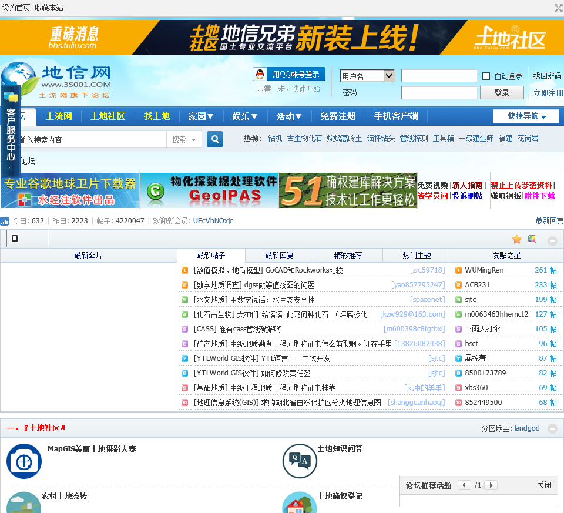Open the 土流网 nav item
The height and width of the screenshot is (513, 564).
(x=59, y=116)
